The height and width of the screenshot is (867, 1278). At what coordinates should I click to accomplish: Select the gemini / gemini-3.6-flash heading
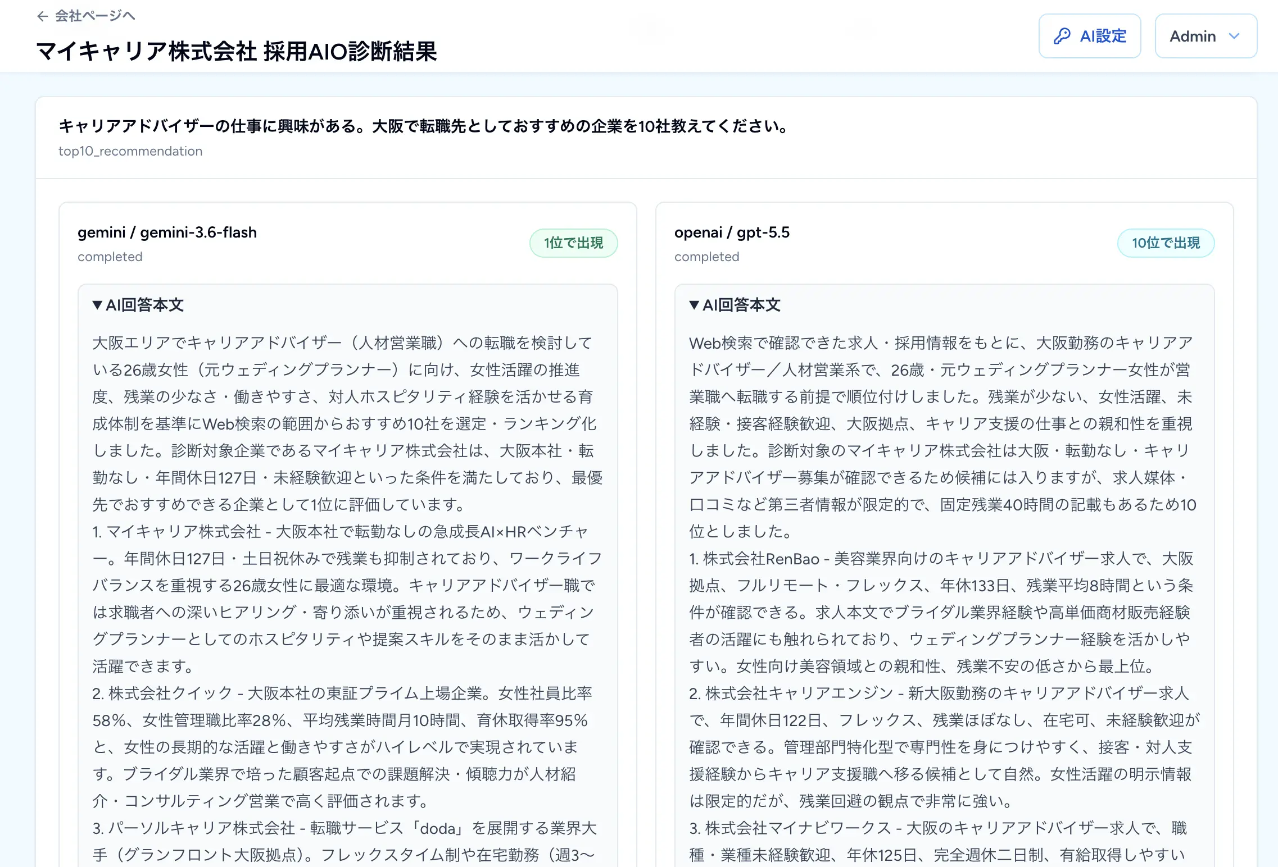167,232
